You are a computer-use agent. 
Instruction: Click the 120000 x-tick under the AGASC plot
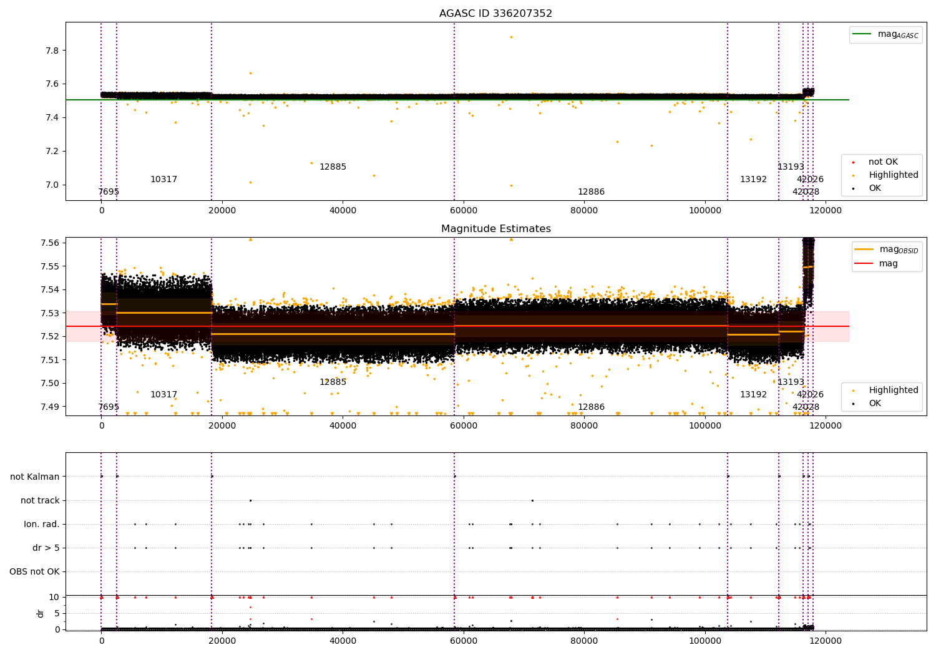(x=826, y=211)
